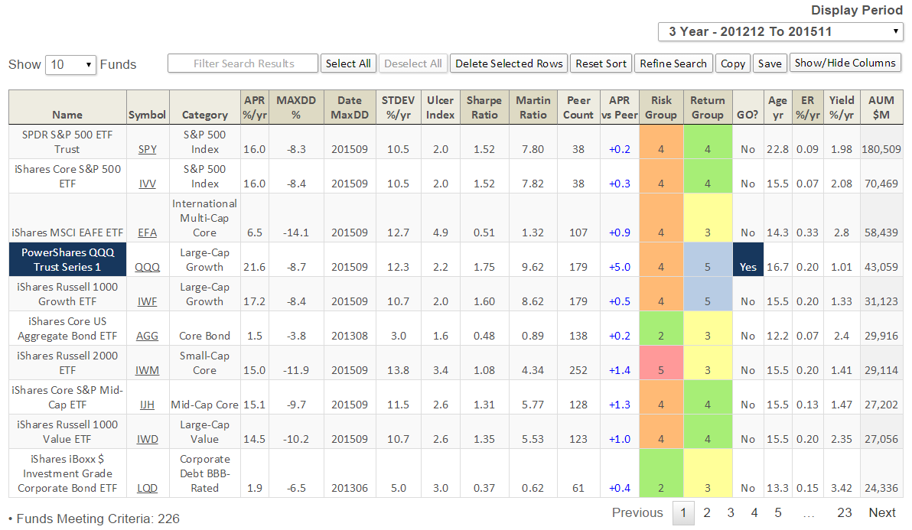Select the red Risk Group cell for IWM

pos(661,363)
